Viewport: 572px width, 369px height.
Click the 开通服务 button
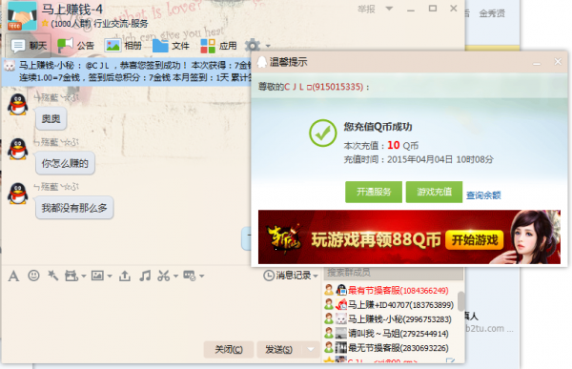[374, 192]
